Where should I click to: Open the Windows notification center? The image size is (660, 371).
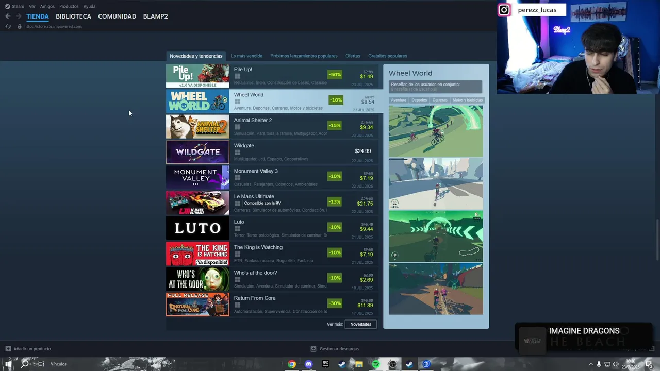pyautogui.click(x=649, y=364)
